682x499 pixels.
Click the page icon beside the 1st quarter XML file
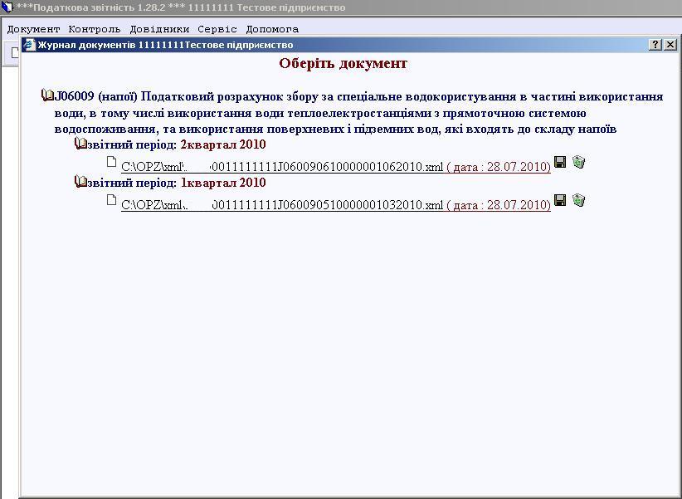112,200
